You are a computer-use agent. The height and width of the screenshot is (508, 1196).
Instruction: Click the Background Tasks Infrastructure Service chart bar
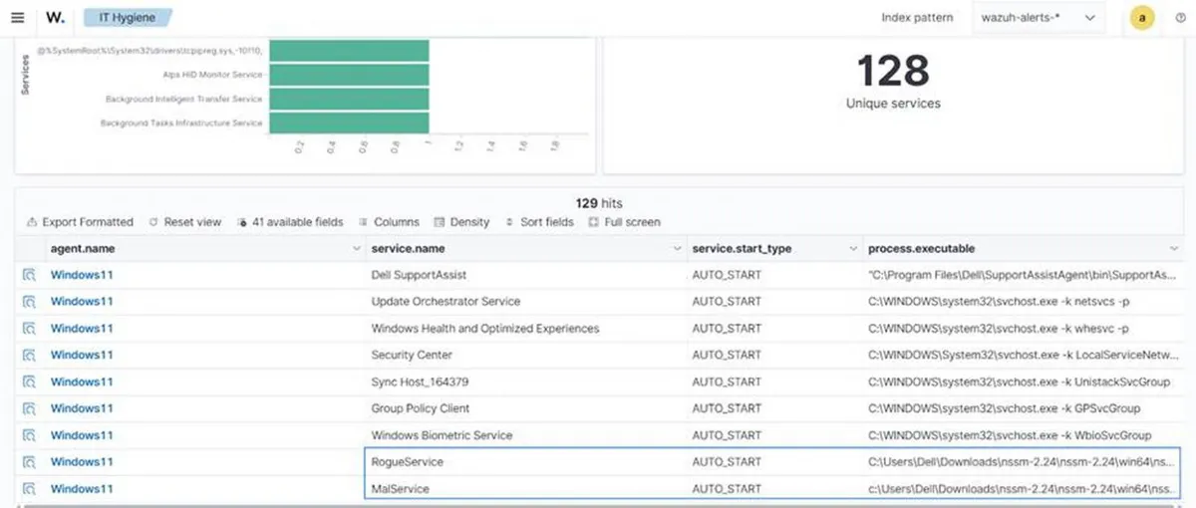[x=349, y=123]
